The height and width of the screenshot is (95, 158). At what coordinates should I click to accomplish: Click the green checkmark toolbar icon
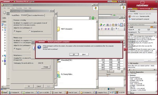(x=104, y=25)
